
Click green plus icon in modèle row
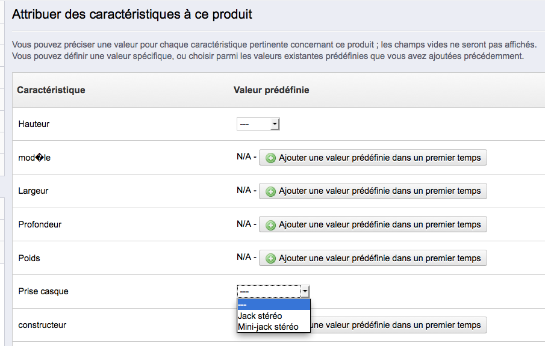(271, 158)
